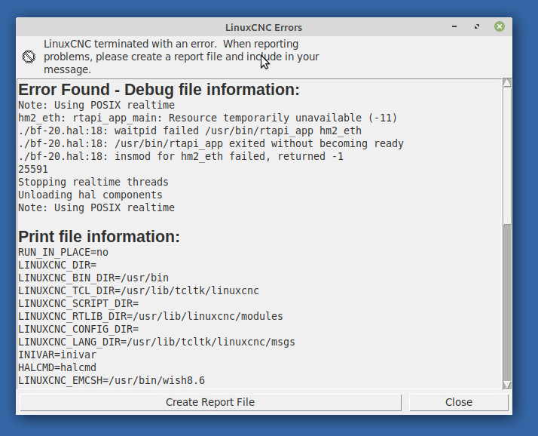The image size is (538, 436).
Task: Click the 'Print file information' heading
Action: pyautogui.click(x=99, y=237)
